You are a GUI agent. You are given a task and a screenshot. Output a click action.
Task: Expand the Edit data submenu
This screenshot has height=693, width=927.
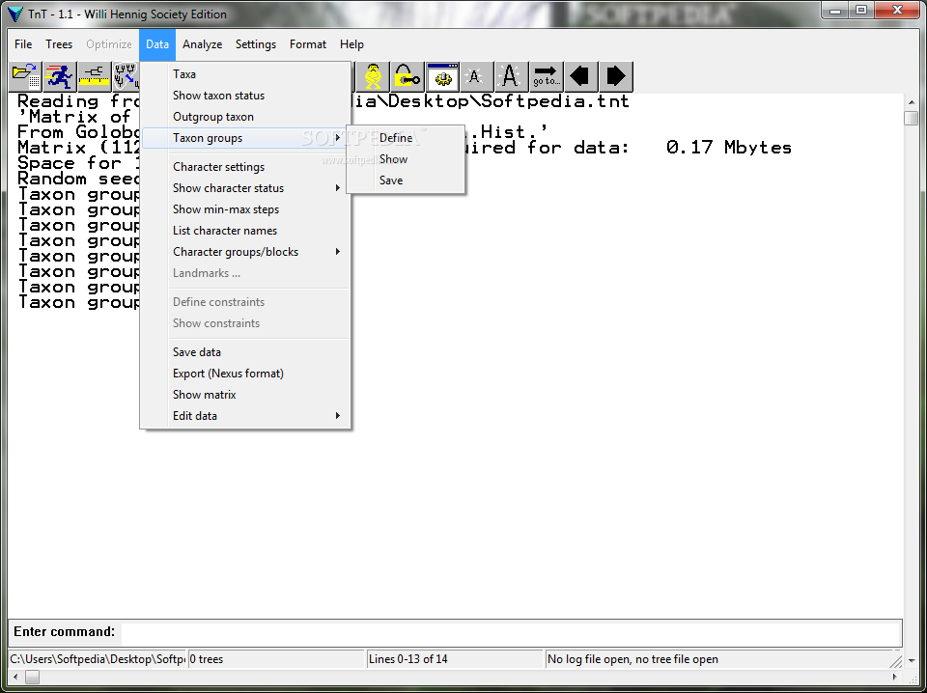[x=245, y=416]
